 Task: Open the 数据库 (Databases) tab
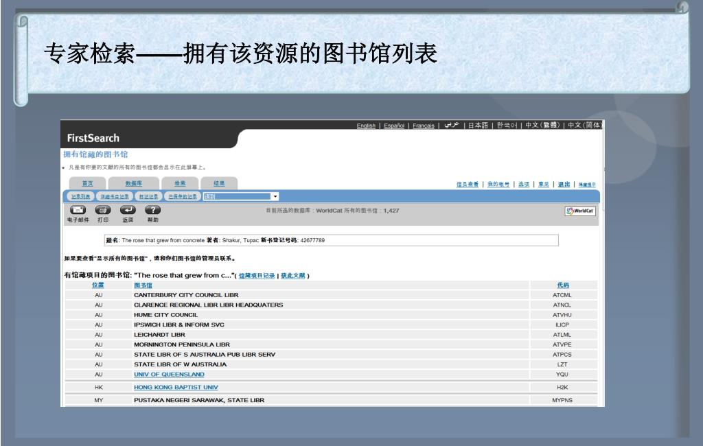pos(134,183)
